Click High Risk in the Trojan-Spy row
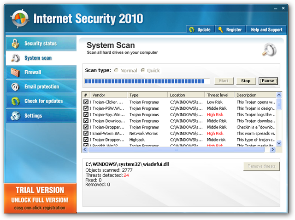Viewport: 295px width, 220px height. 215,114
